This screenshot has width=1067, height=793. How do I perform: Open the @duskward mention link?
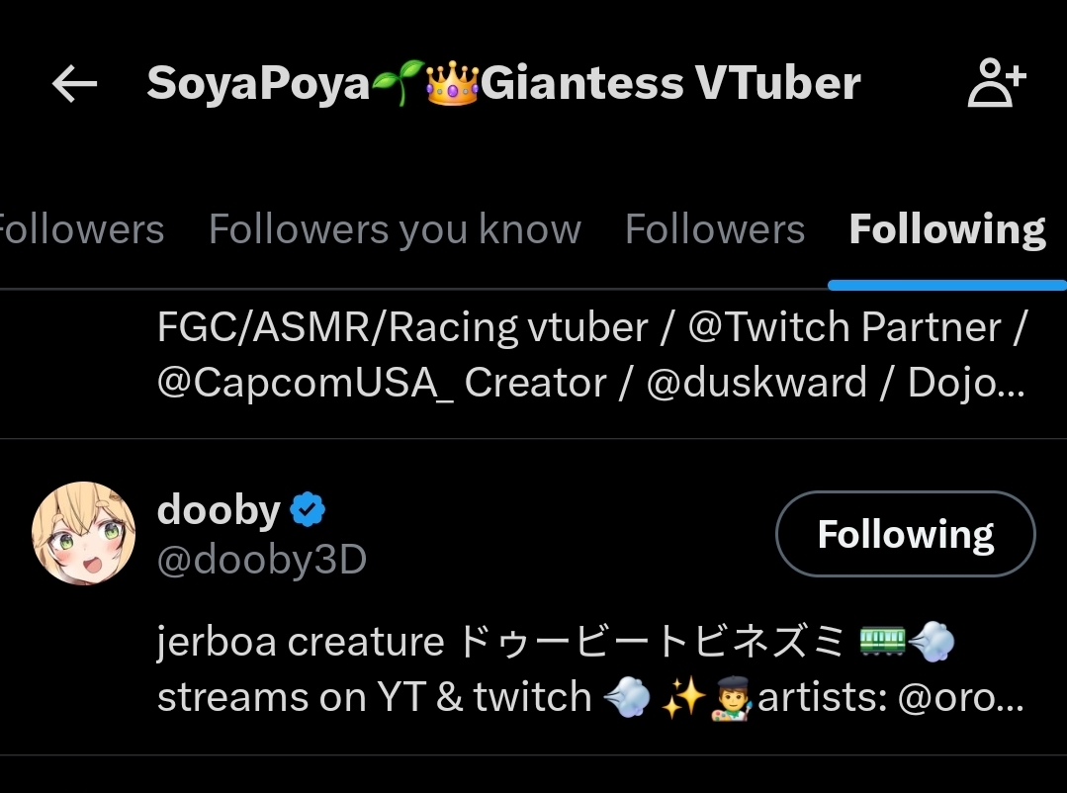756,383
